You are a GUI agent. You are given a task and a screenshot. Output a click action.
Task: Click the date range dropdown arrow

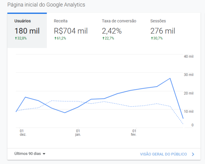[44, 154]
